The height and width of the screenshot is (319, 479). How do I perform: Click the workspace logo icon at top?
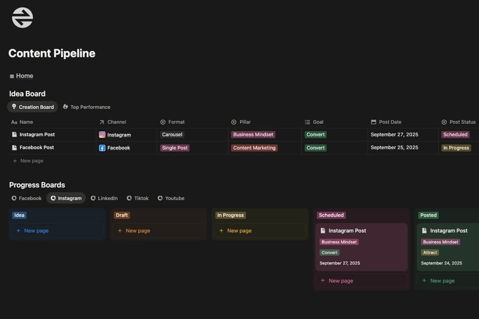[22, 17]
